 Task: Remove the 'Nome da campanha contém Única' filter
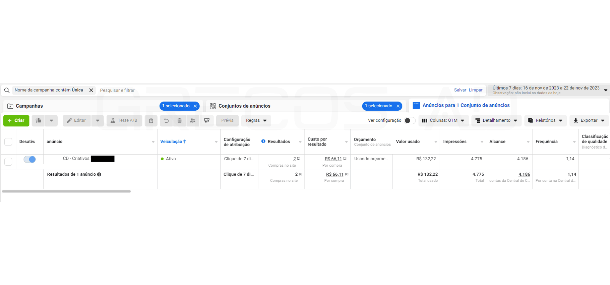tap(91, 90)
